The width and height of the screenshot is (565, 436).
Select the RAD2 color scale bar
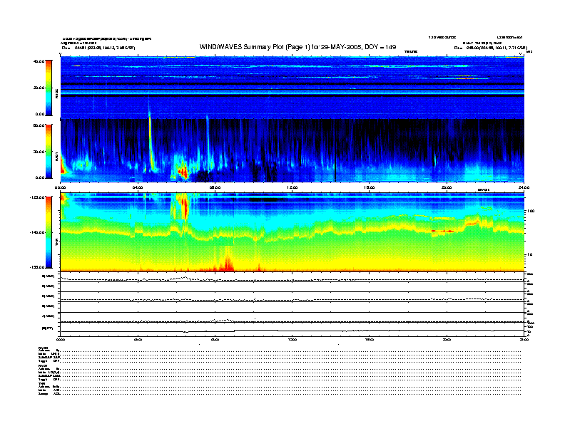click(49, 88)
